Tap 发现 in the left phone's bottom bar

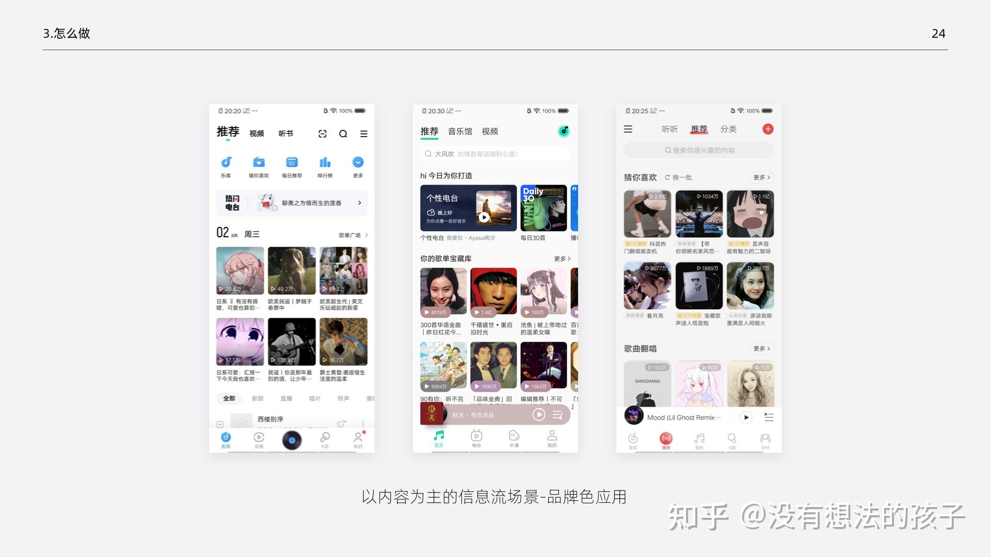tap(226, 440)
